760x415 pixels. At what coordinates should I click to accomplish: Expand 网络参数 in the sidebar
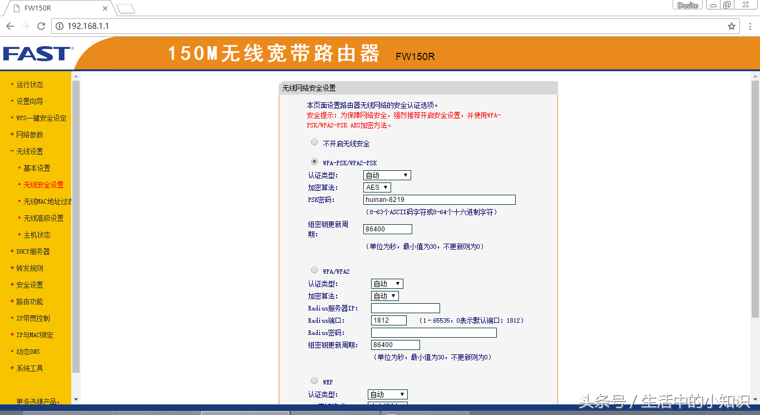pos(29,135)
